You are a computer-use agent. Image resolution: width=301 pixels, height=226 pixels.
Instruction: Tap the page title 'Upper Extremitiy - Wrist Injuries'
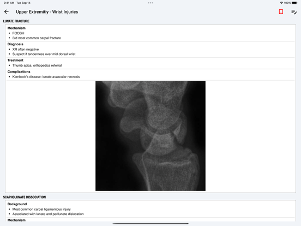[47, 12]
